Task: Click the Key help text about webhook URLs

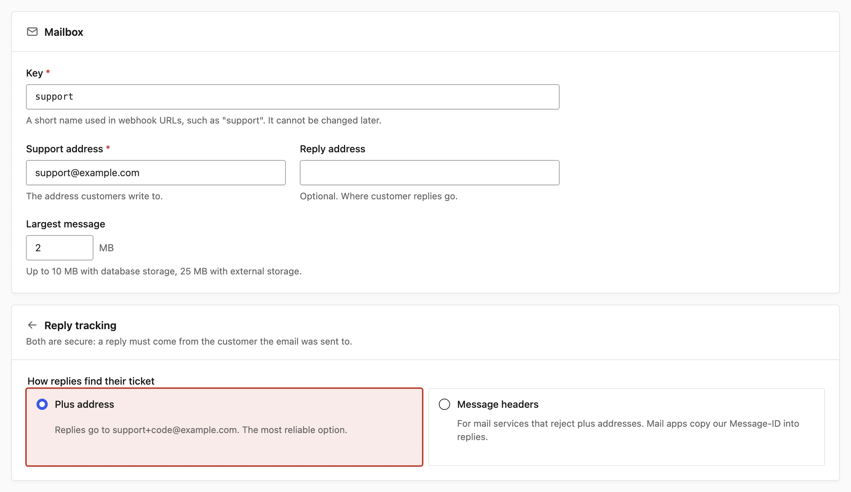Action: (x=204, y=120)
